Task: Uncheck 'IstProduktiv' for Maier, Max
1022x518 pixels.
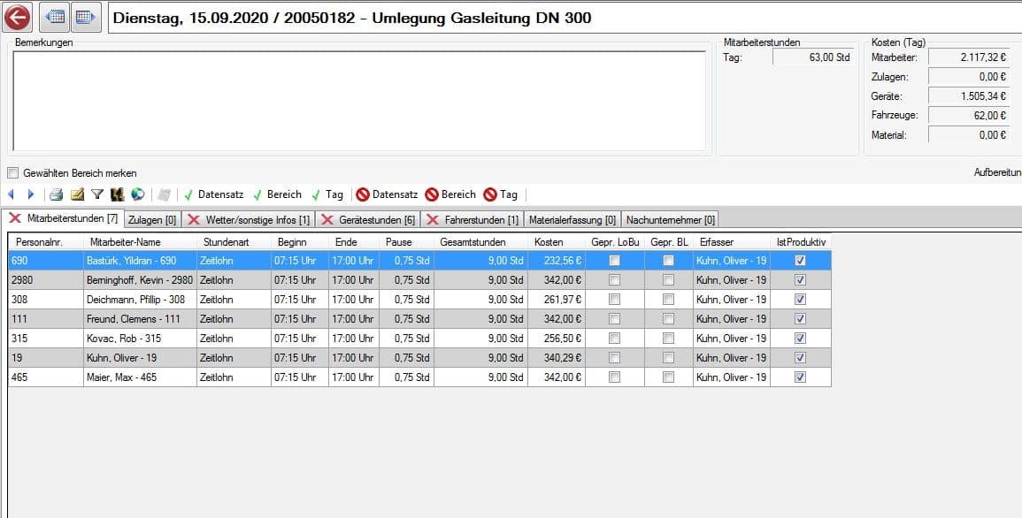Action: 800,377
